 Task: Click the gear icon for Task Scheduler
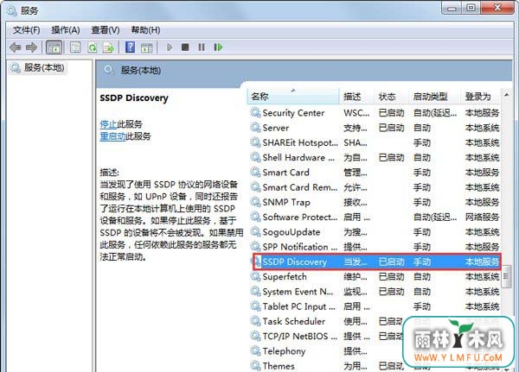click(x=255, y=321)
